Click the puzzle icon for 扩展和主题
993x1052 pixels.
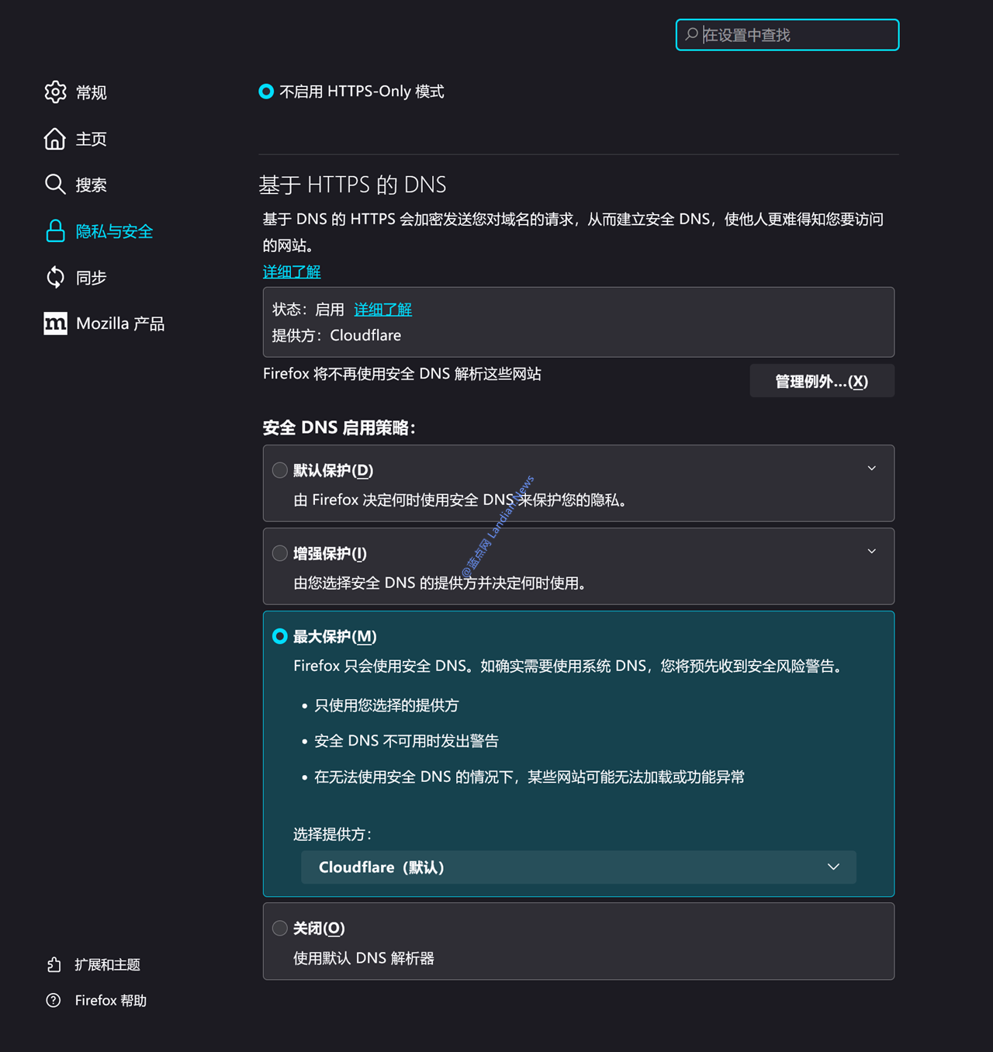[x=54, y=964]
